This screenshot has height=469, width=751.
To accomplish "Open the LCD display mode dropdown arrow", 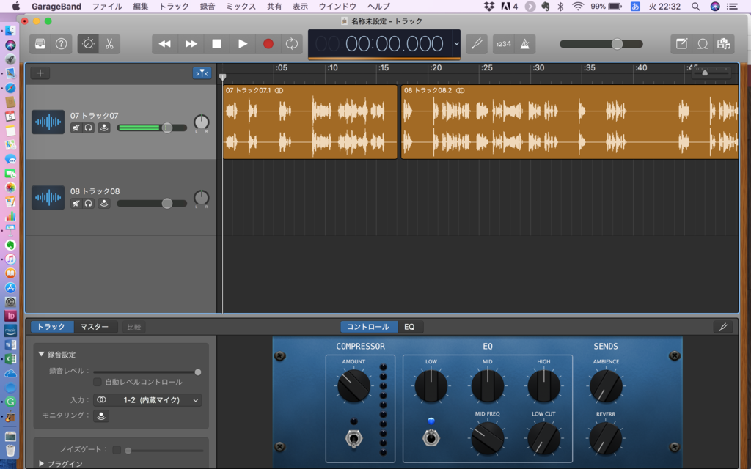I will pos(456,43).
